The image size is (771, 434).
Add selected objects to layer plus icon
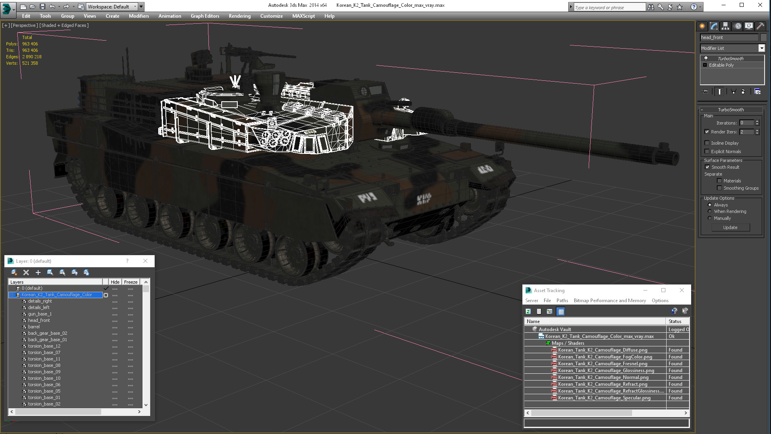click(x=38, y=272)
